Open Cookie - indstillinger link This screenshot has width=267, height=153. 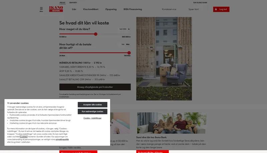(92, 118)
